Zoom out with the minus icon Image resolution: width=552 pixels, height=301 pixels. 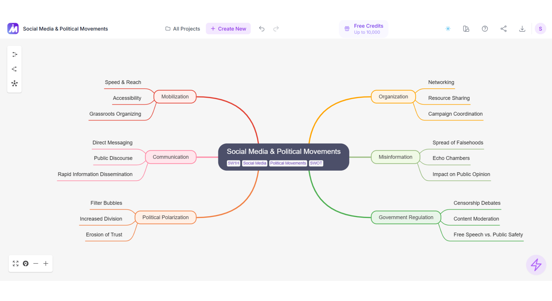(x=36, y=263)
